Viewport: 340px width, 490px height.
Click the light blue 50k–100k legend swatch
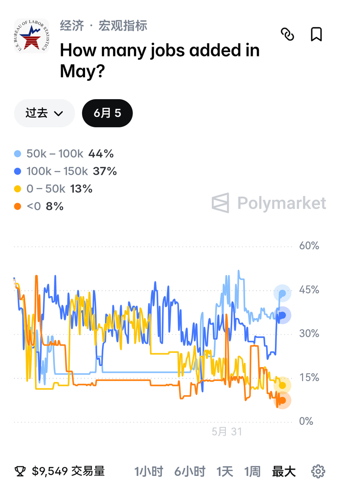18,154
